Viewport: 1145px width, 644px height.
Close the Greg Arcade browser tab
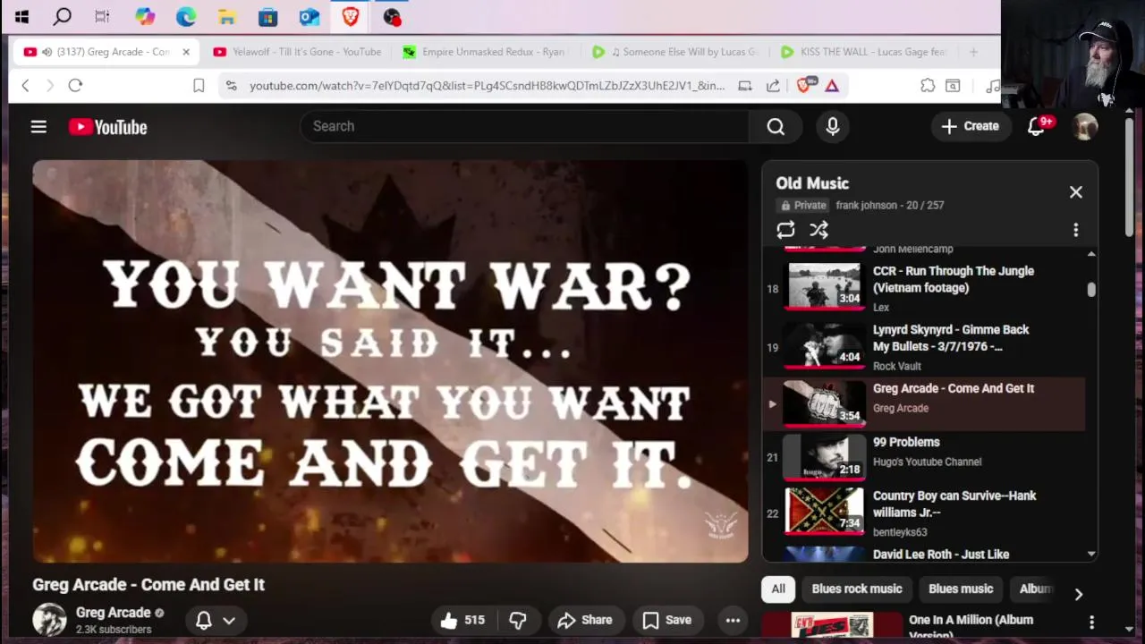tap(186, 52)
